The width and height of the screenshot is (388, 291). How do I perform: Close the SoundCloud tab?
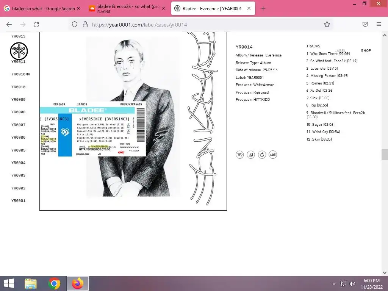164,8
